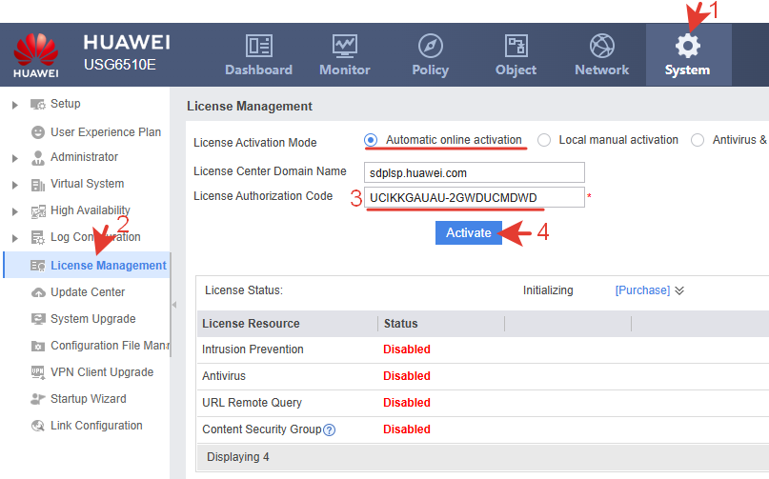The image size is (769, 479).
Task: Click the Setup sidebar icon
Action: 38,104
